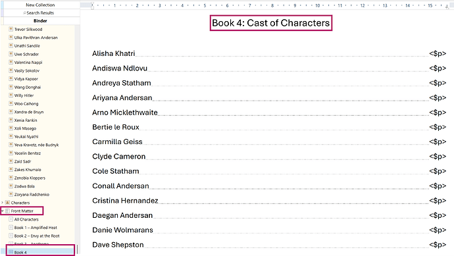
Task: Click the icon beside Yeukai Nyathi
Action: tap(11, 136)
